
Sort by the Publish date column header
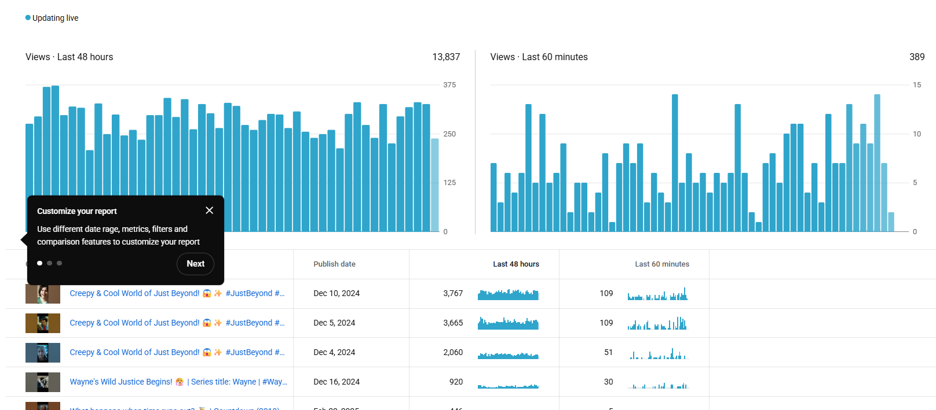pyautogui.click(x=334, y=264)
